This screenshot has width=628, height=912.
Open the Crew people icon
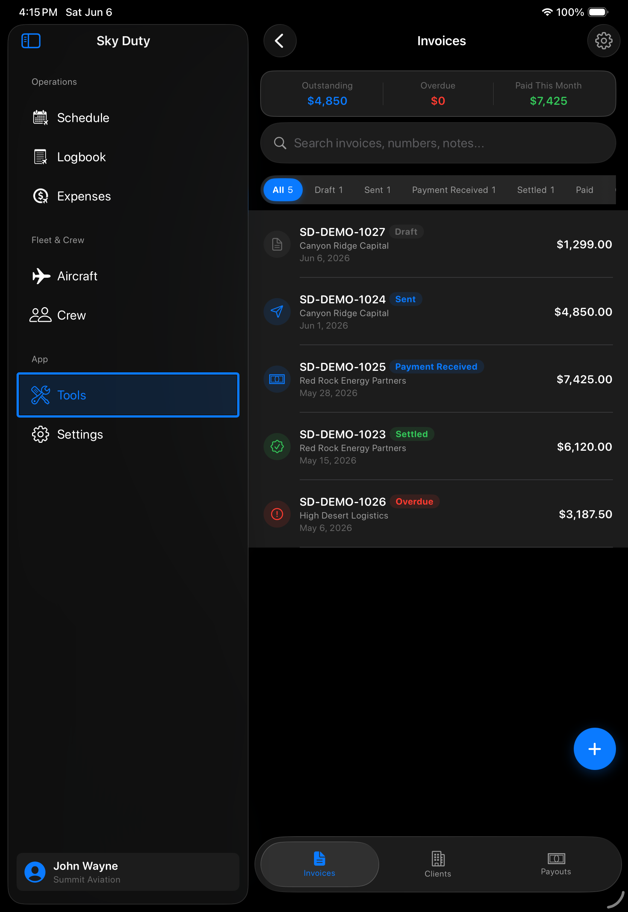coord(40,315)
